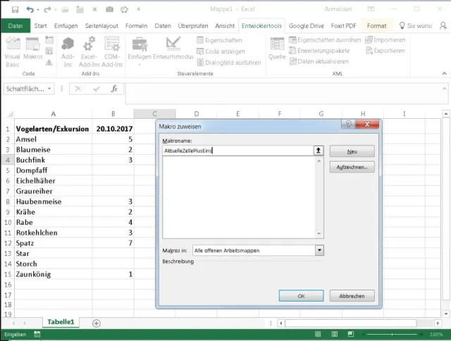Add a new sheet with plus icon
This screenshot has width=451, height=341.
(97, 323)
